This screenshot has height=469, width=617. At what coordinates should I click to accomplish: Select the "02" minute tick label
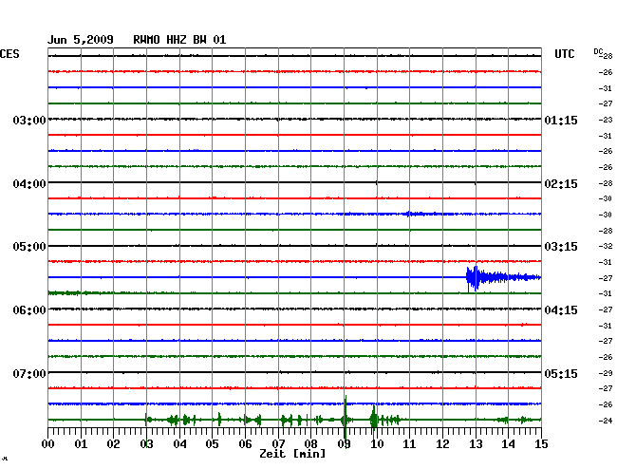113,444
